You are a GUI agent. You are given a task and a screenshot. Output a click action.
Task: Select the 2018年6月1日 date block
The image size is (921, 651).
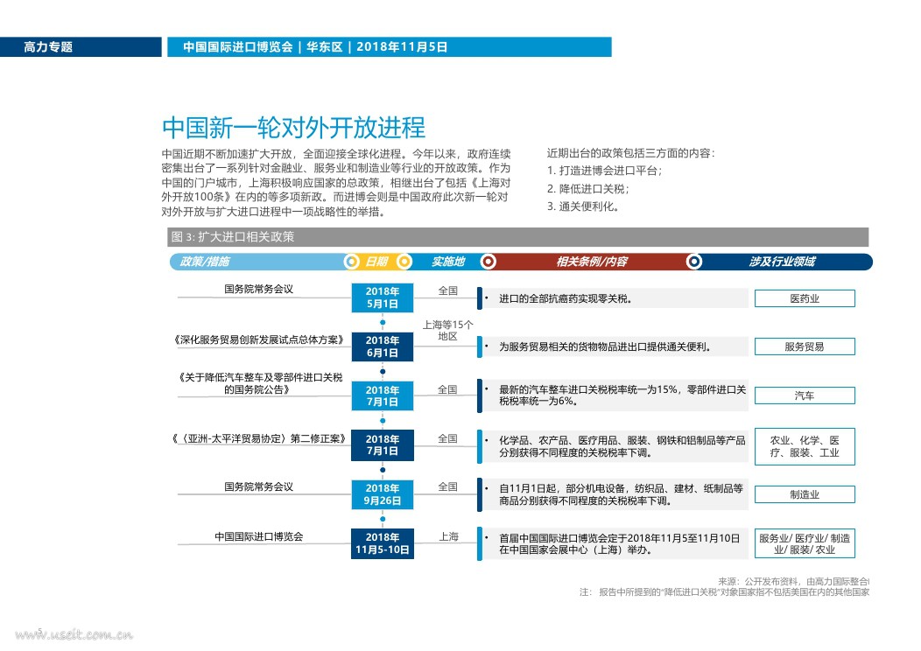coord(383,346)
